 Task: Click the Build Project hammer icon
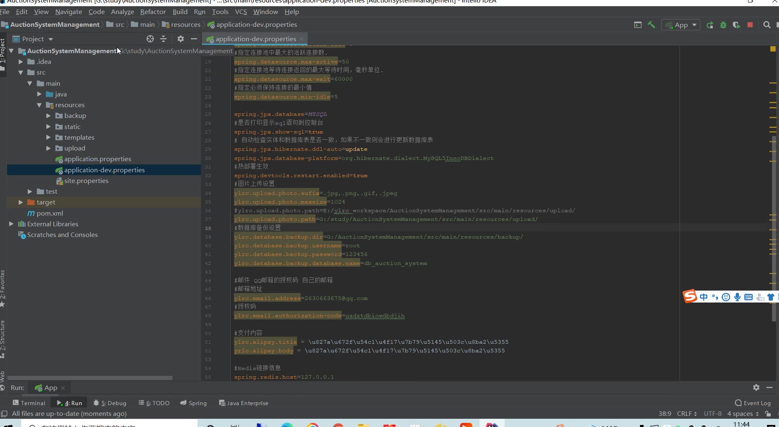652,25
